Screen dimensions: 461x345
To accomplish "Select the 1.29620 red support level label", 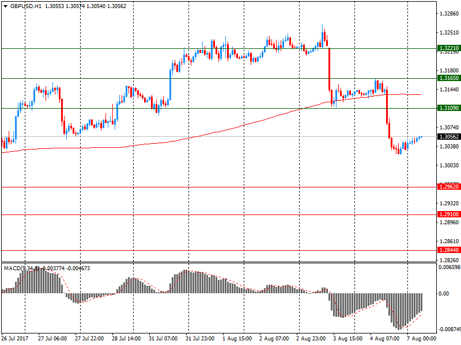I will click(x=449, y=186).
